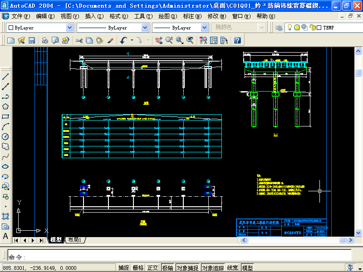Open the 编辑(E) menu
This screenshot has height=272, width=363.
click(45, 16)
